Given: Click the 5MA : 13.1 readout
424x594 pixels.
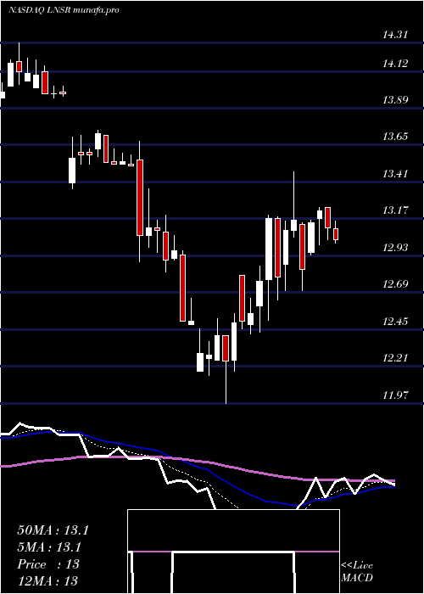Looking at the screenshot, I should click(x=49, y=547).
